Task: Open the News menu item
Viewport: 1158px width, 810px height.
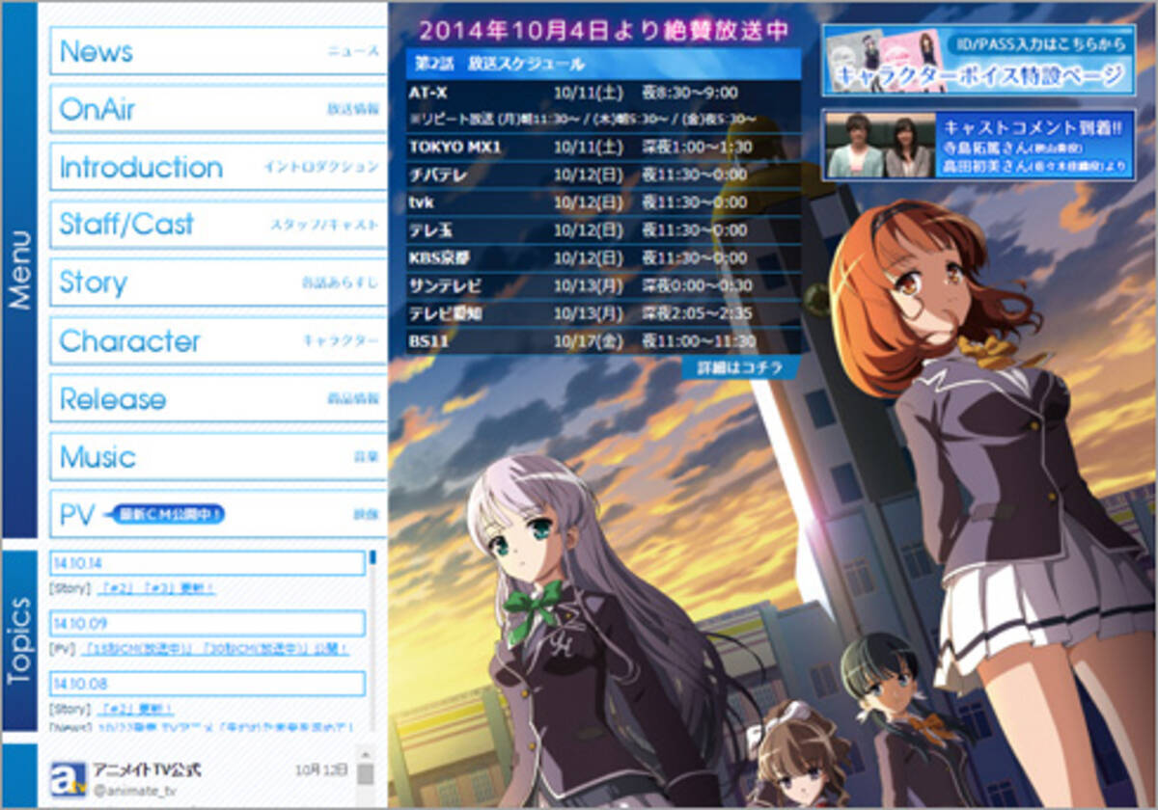Action: point(217,52)
